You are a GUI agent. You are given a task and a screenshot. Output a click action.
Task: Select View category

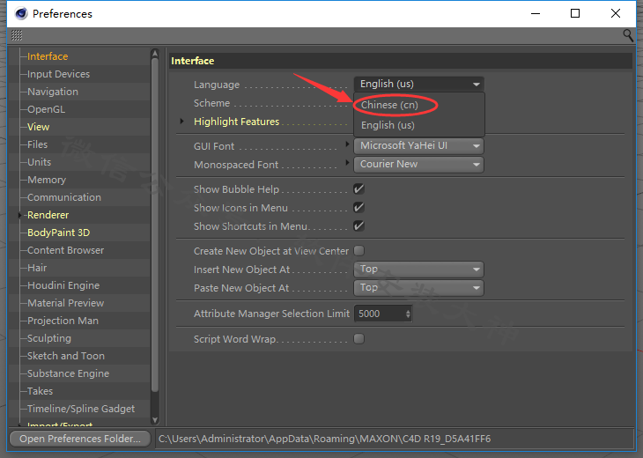pos(38,127)
